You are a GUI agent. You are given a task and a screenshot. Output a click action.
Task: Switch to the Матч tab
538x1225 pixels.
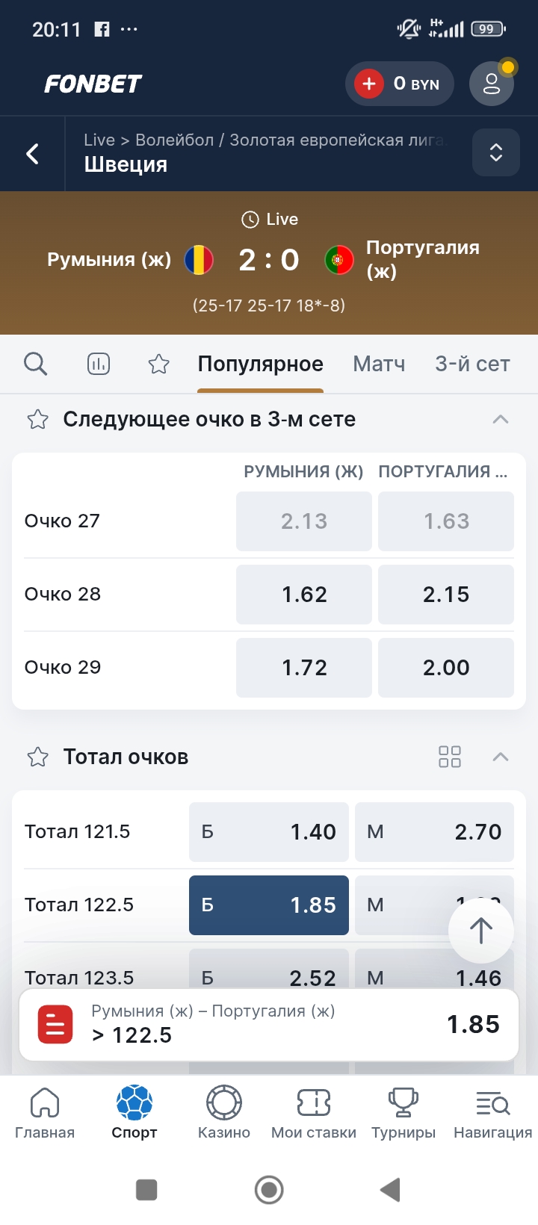[379, 364]
